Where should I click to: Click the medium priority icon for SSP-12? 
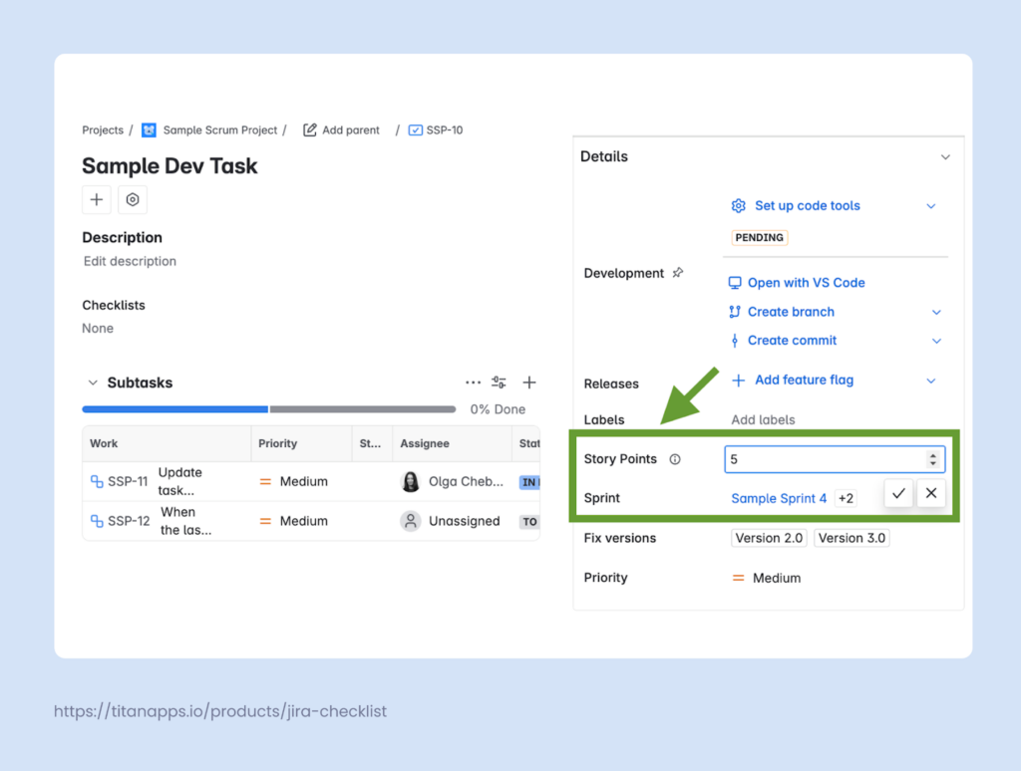[265, 521]
